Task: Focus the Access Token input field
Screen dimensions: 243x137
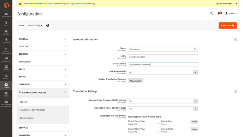Action: (x=163, y=65)
